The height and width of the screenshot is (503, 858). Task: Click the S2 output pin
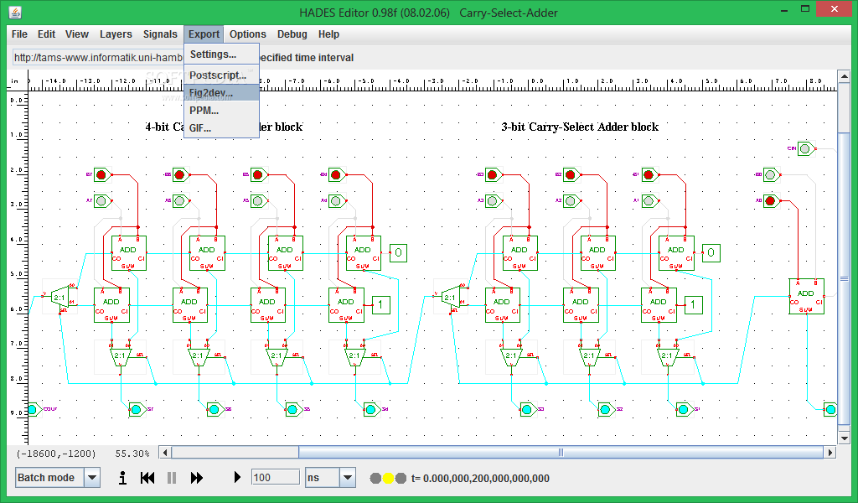tap(607, 409)
